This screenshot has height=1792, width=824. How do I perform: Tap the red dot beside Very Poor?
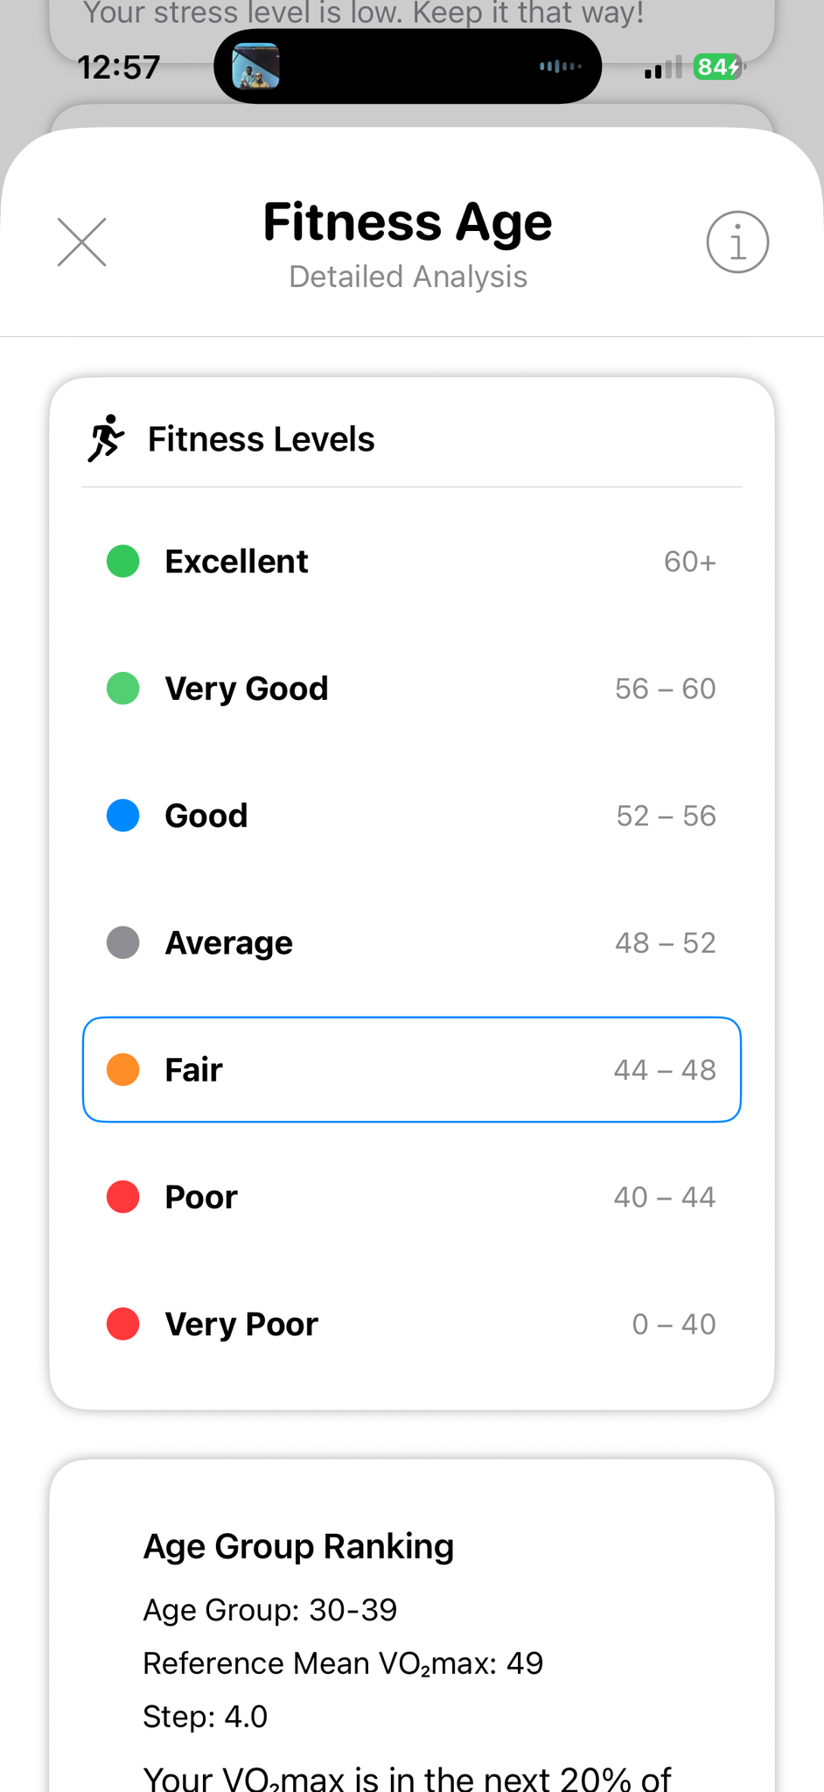pyautogui.click(x=123, y=1324)
